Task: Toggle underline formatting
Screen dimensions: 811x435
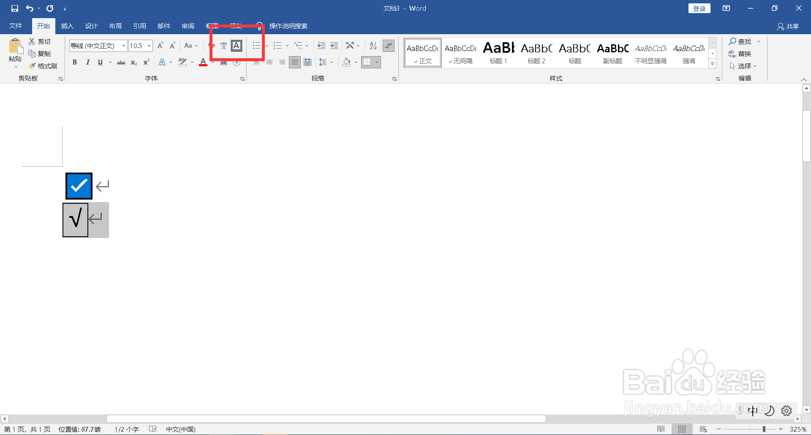Action: pos(100,62)
